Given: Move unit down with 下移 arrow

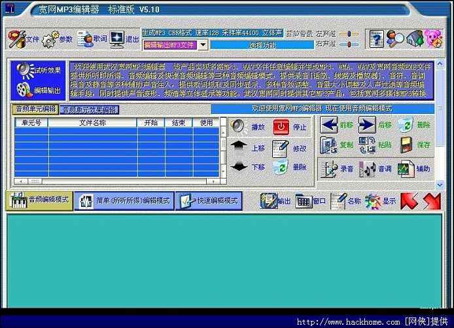Looking at the screenshot, I should pos(239,167).
